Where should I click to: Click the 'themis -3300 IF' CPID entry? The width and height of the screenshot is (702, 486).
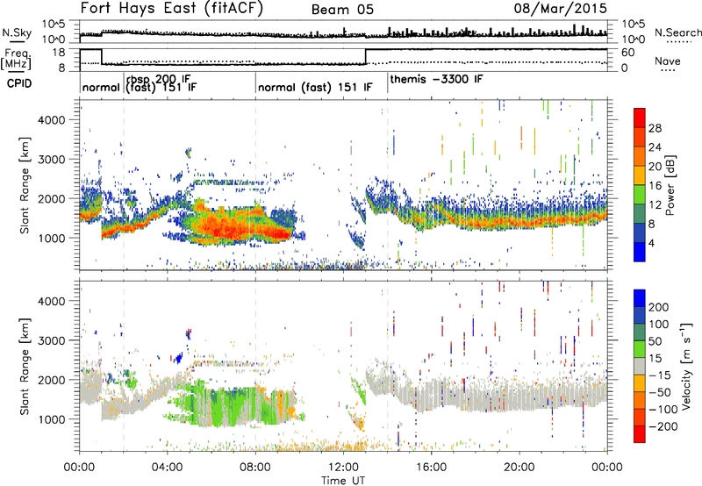tap(436, 79)
